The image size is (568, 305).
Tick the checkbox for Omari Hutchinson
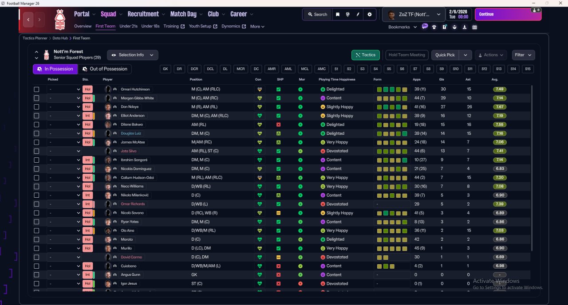[36, 89]
